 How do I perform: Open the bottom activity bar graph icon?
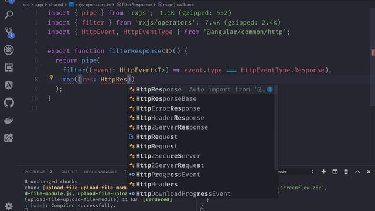(x=9, y=138)
